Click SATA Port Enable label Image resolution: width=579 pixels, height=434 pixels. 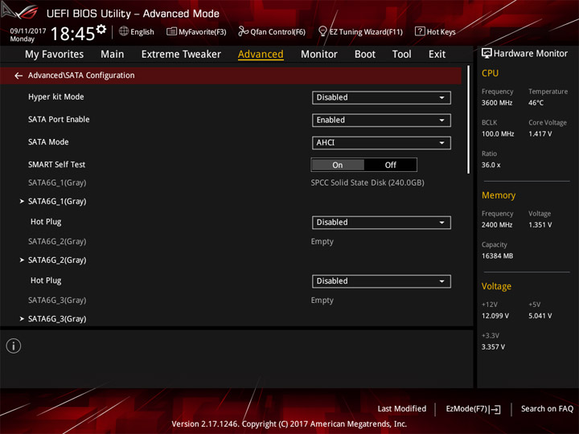pos(59,120)
